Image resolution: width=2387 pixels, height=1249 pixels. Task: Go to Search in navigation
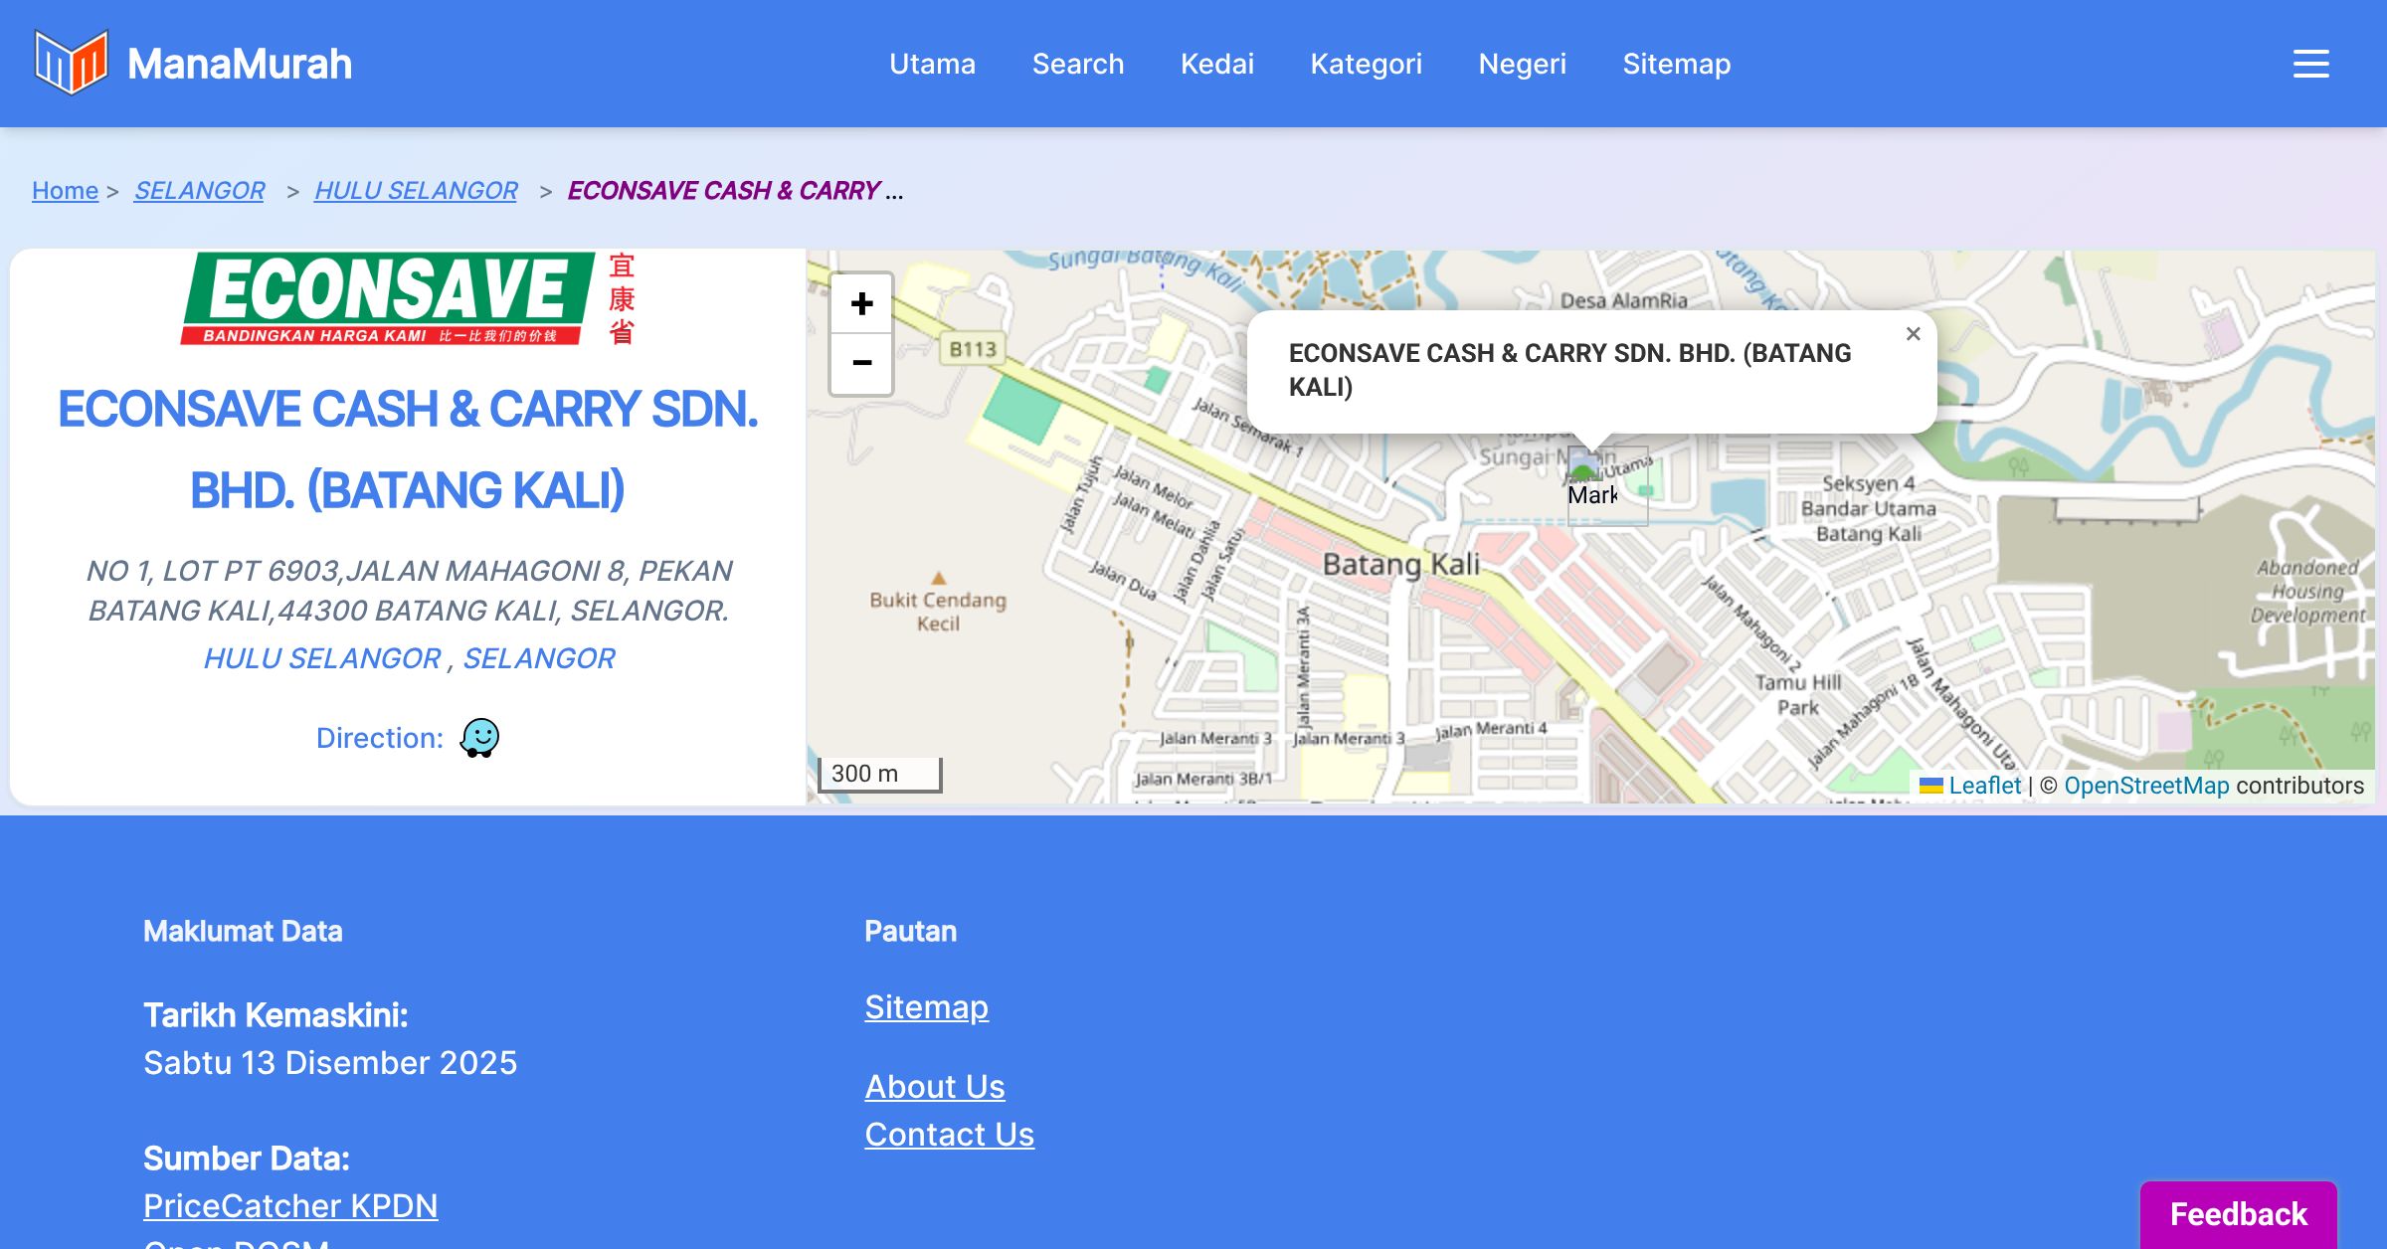[x=1077, y=64]
